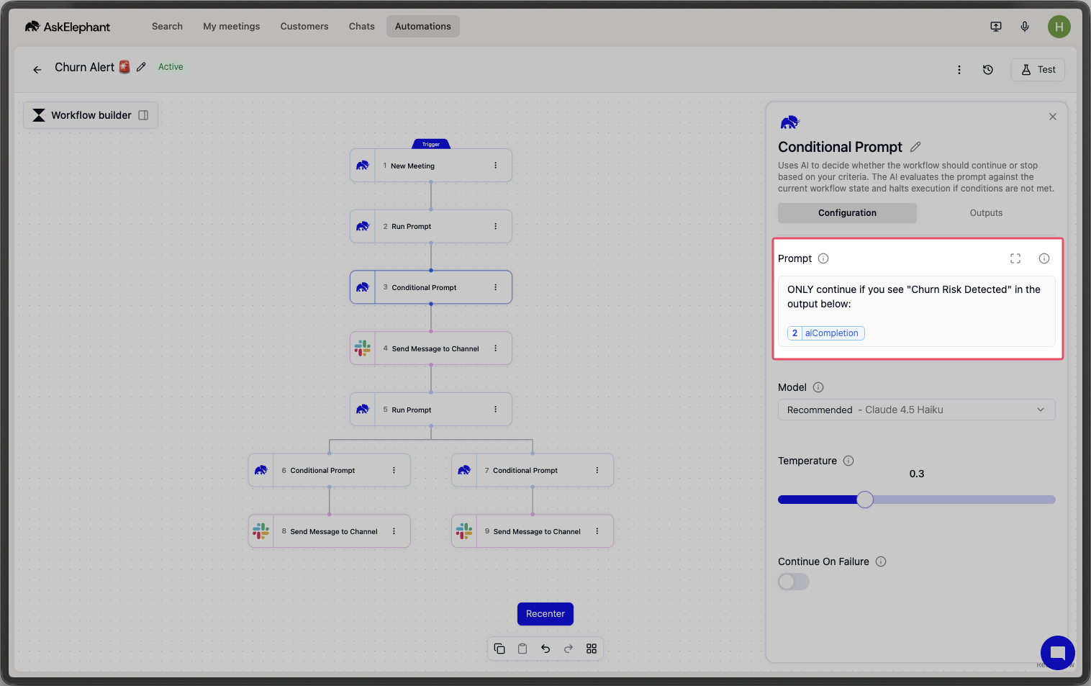Viewport: 1091px width, 686px height.
Task: Open options for node 6 Conditional Prompt
Action: tap(394, 470)
